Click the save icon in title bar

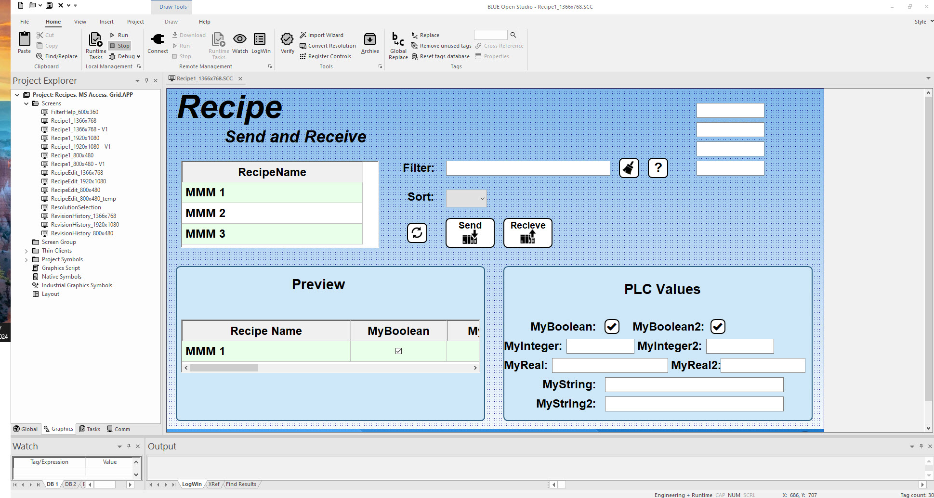49,6
